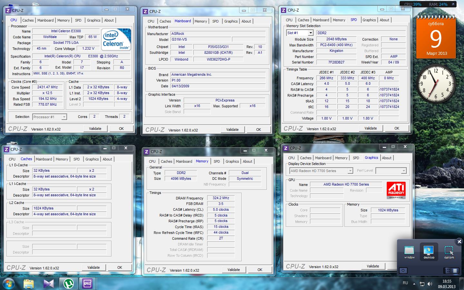The width and height of the screenshot is (464, 290).
Task: Open the Slot #1 memory slot dropdown
Action: 310,33
